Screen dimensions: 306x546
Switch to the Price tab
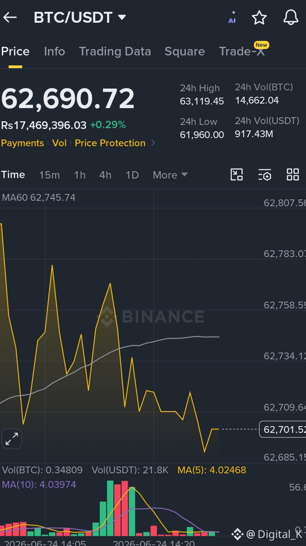point(15,51)
